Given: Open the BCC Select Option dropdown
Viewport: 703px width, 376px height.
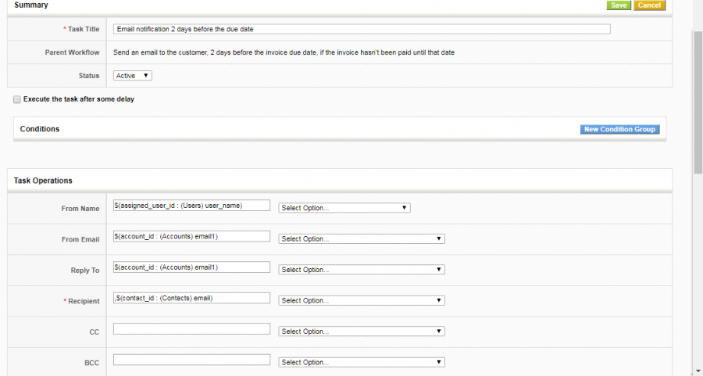Looking at the screenshot, I should click(361, 362).
